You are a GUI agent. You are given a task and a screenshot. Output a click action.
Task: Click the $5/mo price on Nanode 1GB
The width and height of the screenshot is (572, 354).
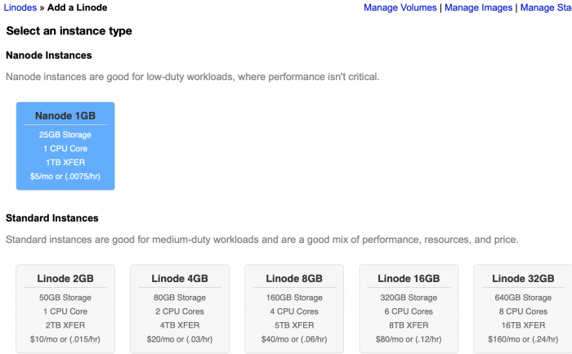[x=65, y=176]
